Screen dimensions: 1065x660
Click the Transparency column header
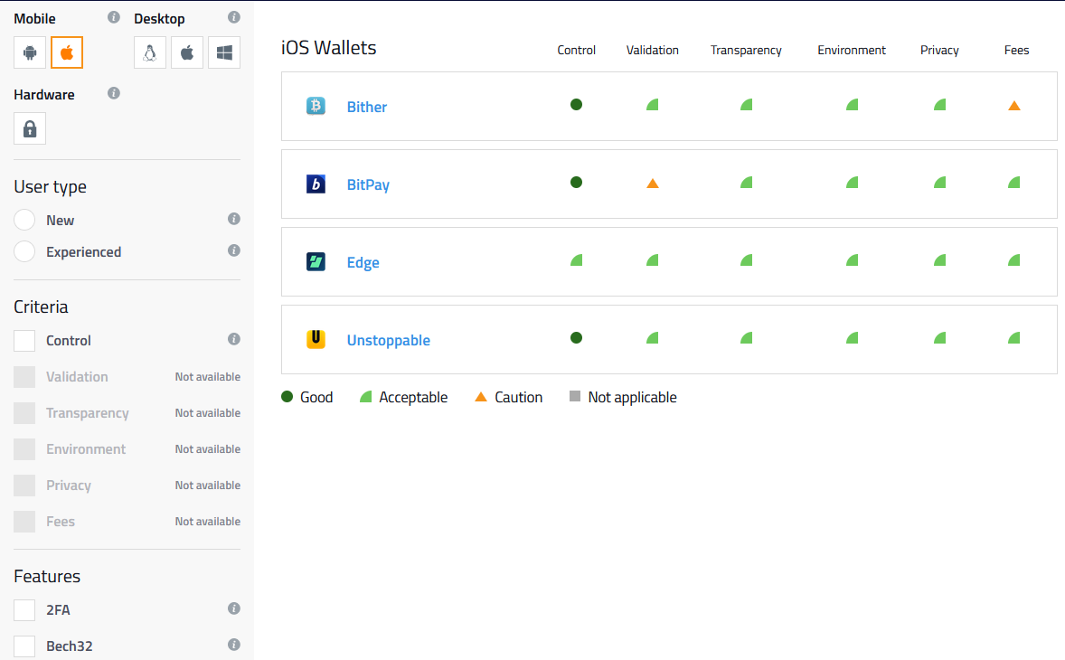point(747,51)
